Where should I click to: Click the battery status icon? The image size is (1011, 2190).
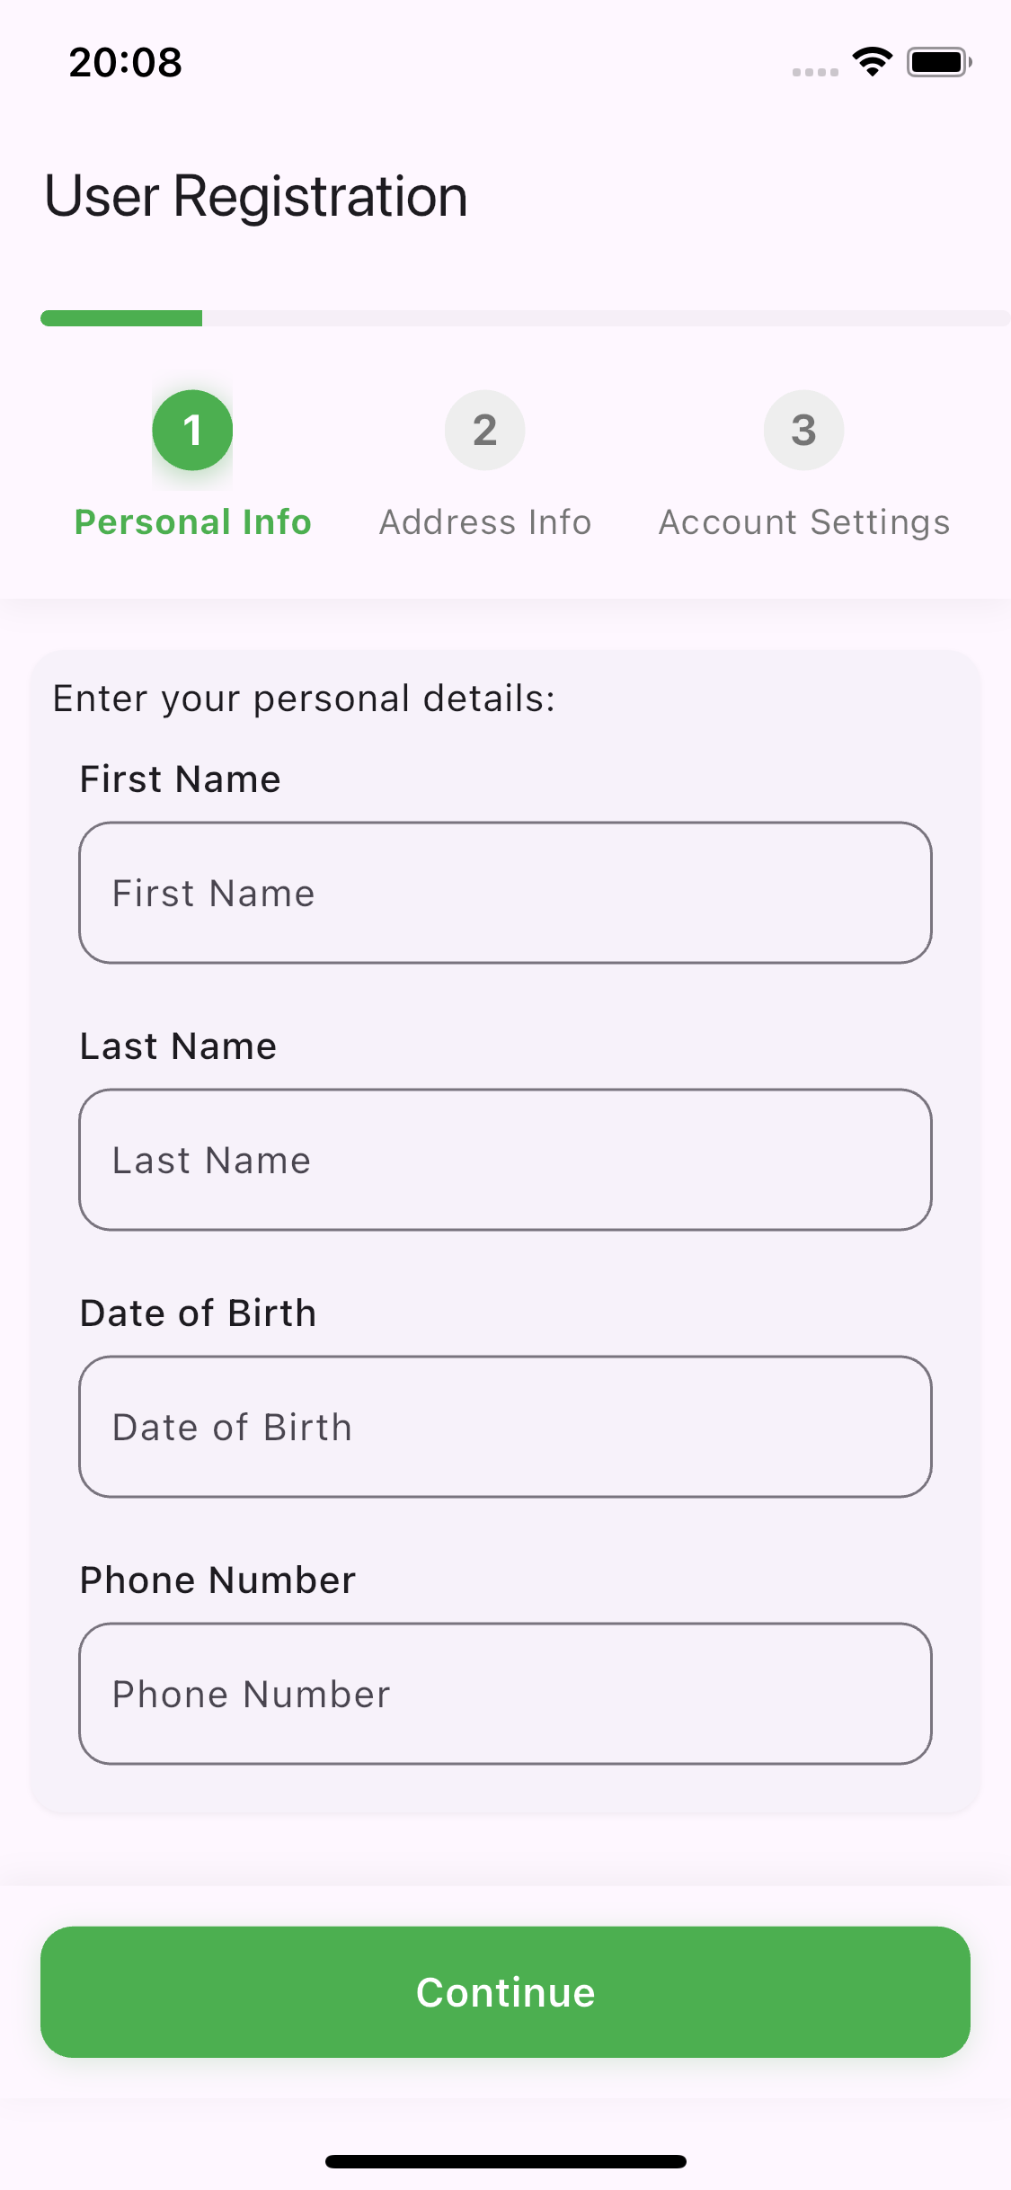938,62
